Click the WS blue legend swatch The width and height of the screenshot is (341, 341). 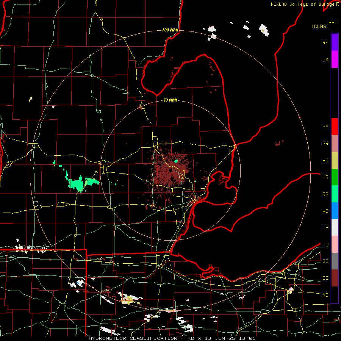pyautogui.click(x=335, y=211)
